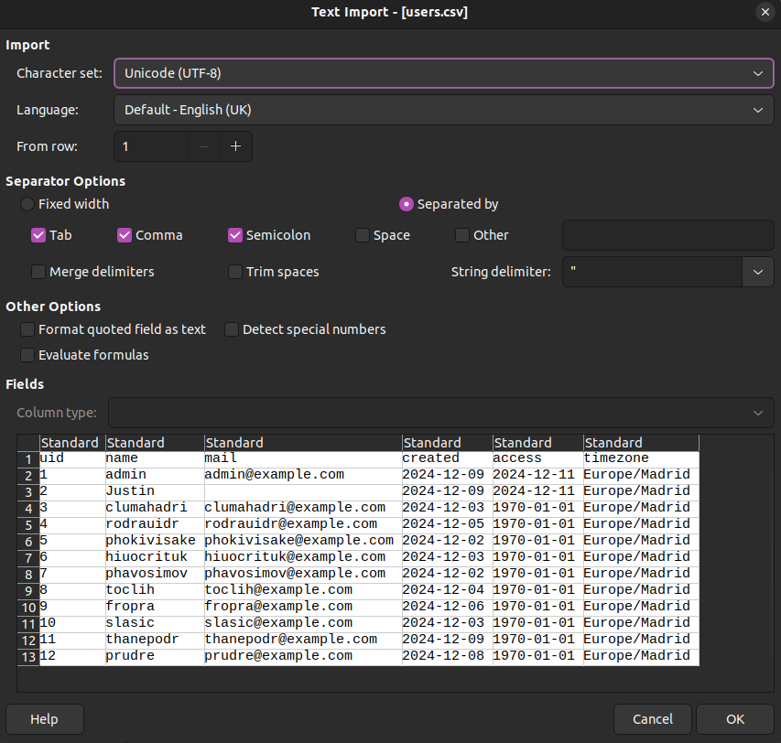Click row number 1 in preview

(x=28, y=459)
